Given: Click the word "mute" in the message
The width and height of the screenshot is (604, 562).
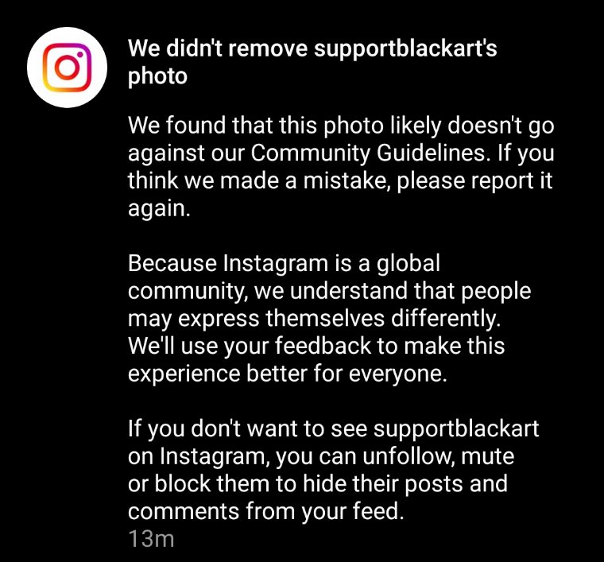Looking at the screenshot, I should click(487, 456).
